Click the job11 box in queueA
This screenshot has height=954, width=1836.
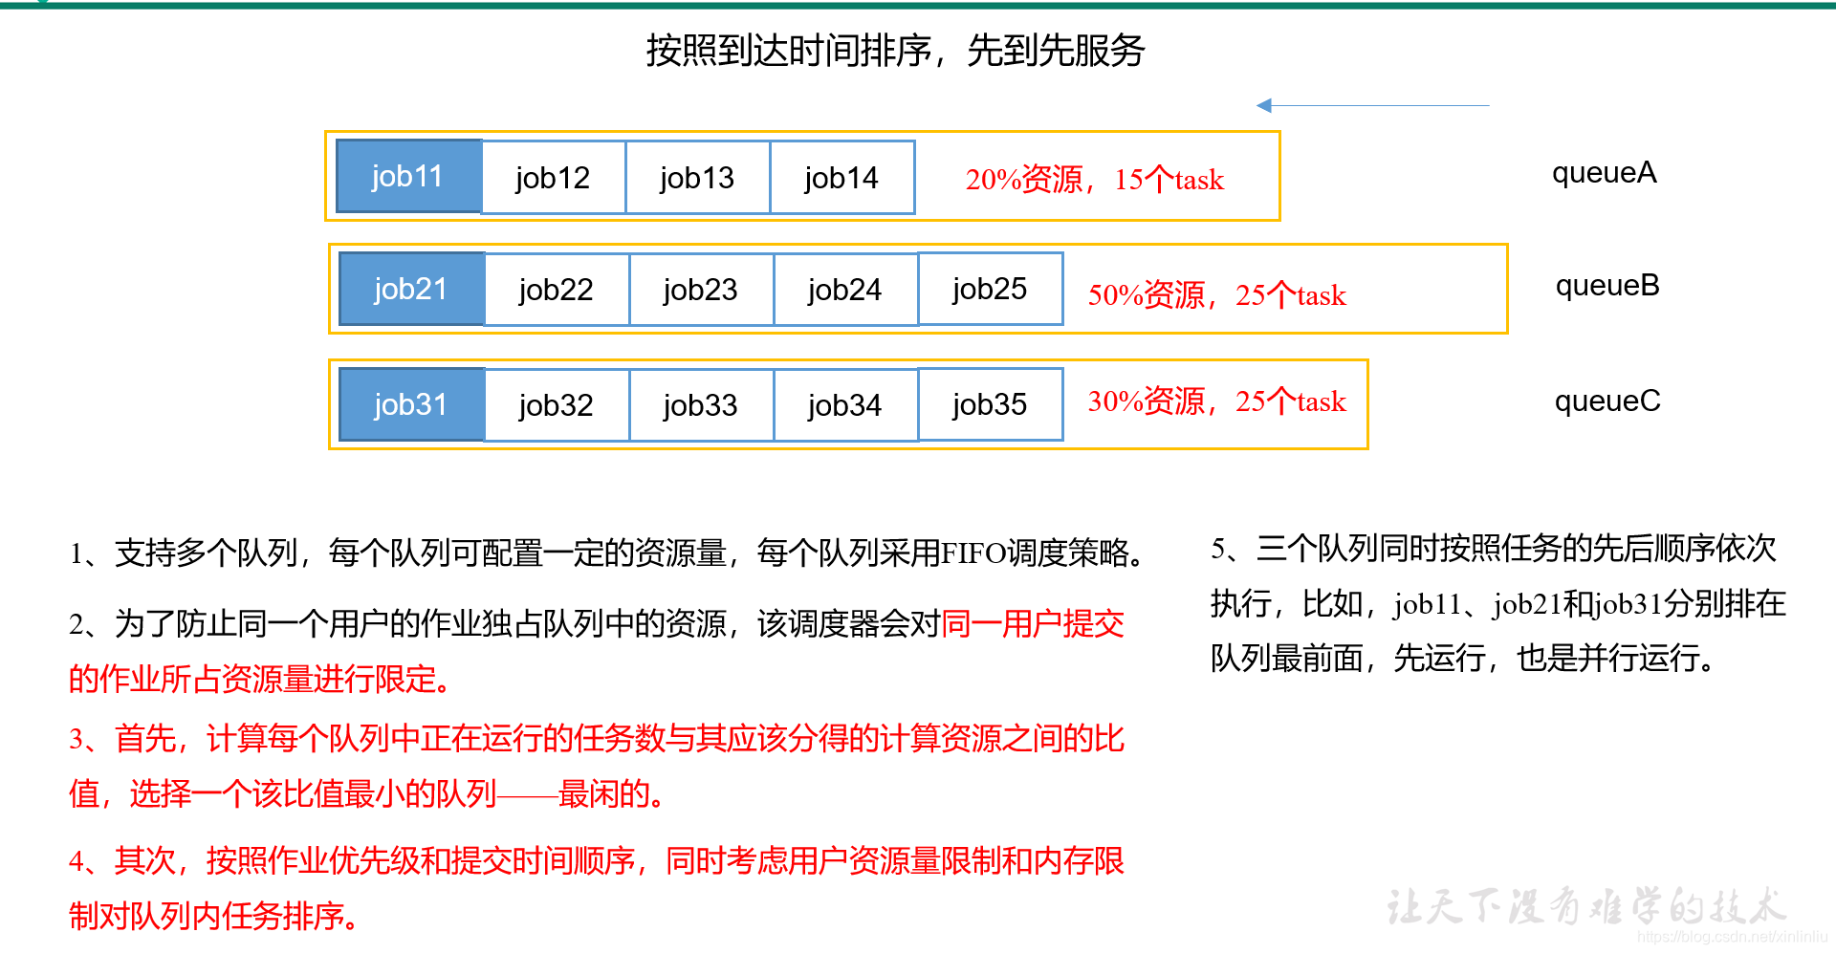click(408, 177)
